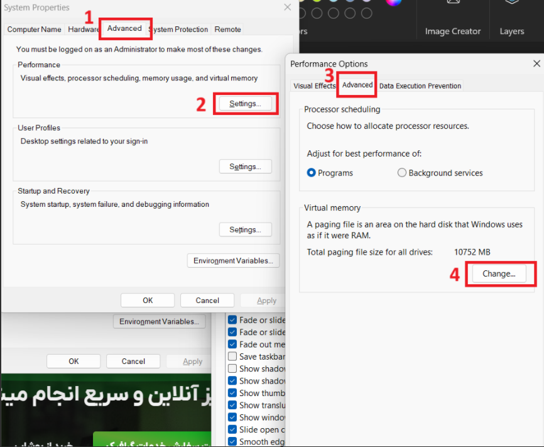Open the Computer Name tab
The height and width of the screenshot is (447, 544).
click(x=34, y=29)
